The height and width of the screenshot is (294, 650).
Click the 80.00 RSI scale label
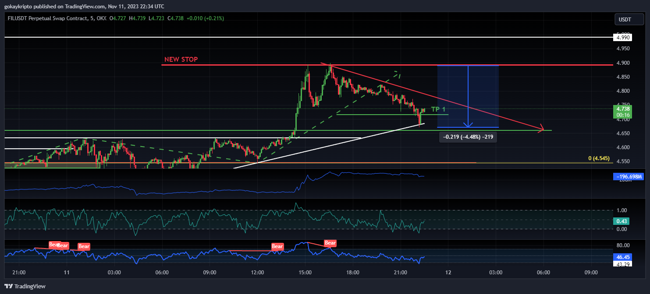(623, 245)
